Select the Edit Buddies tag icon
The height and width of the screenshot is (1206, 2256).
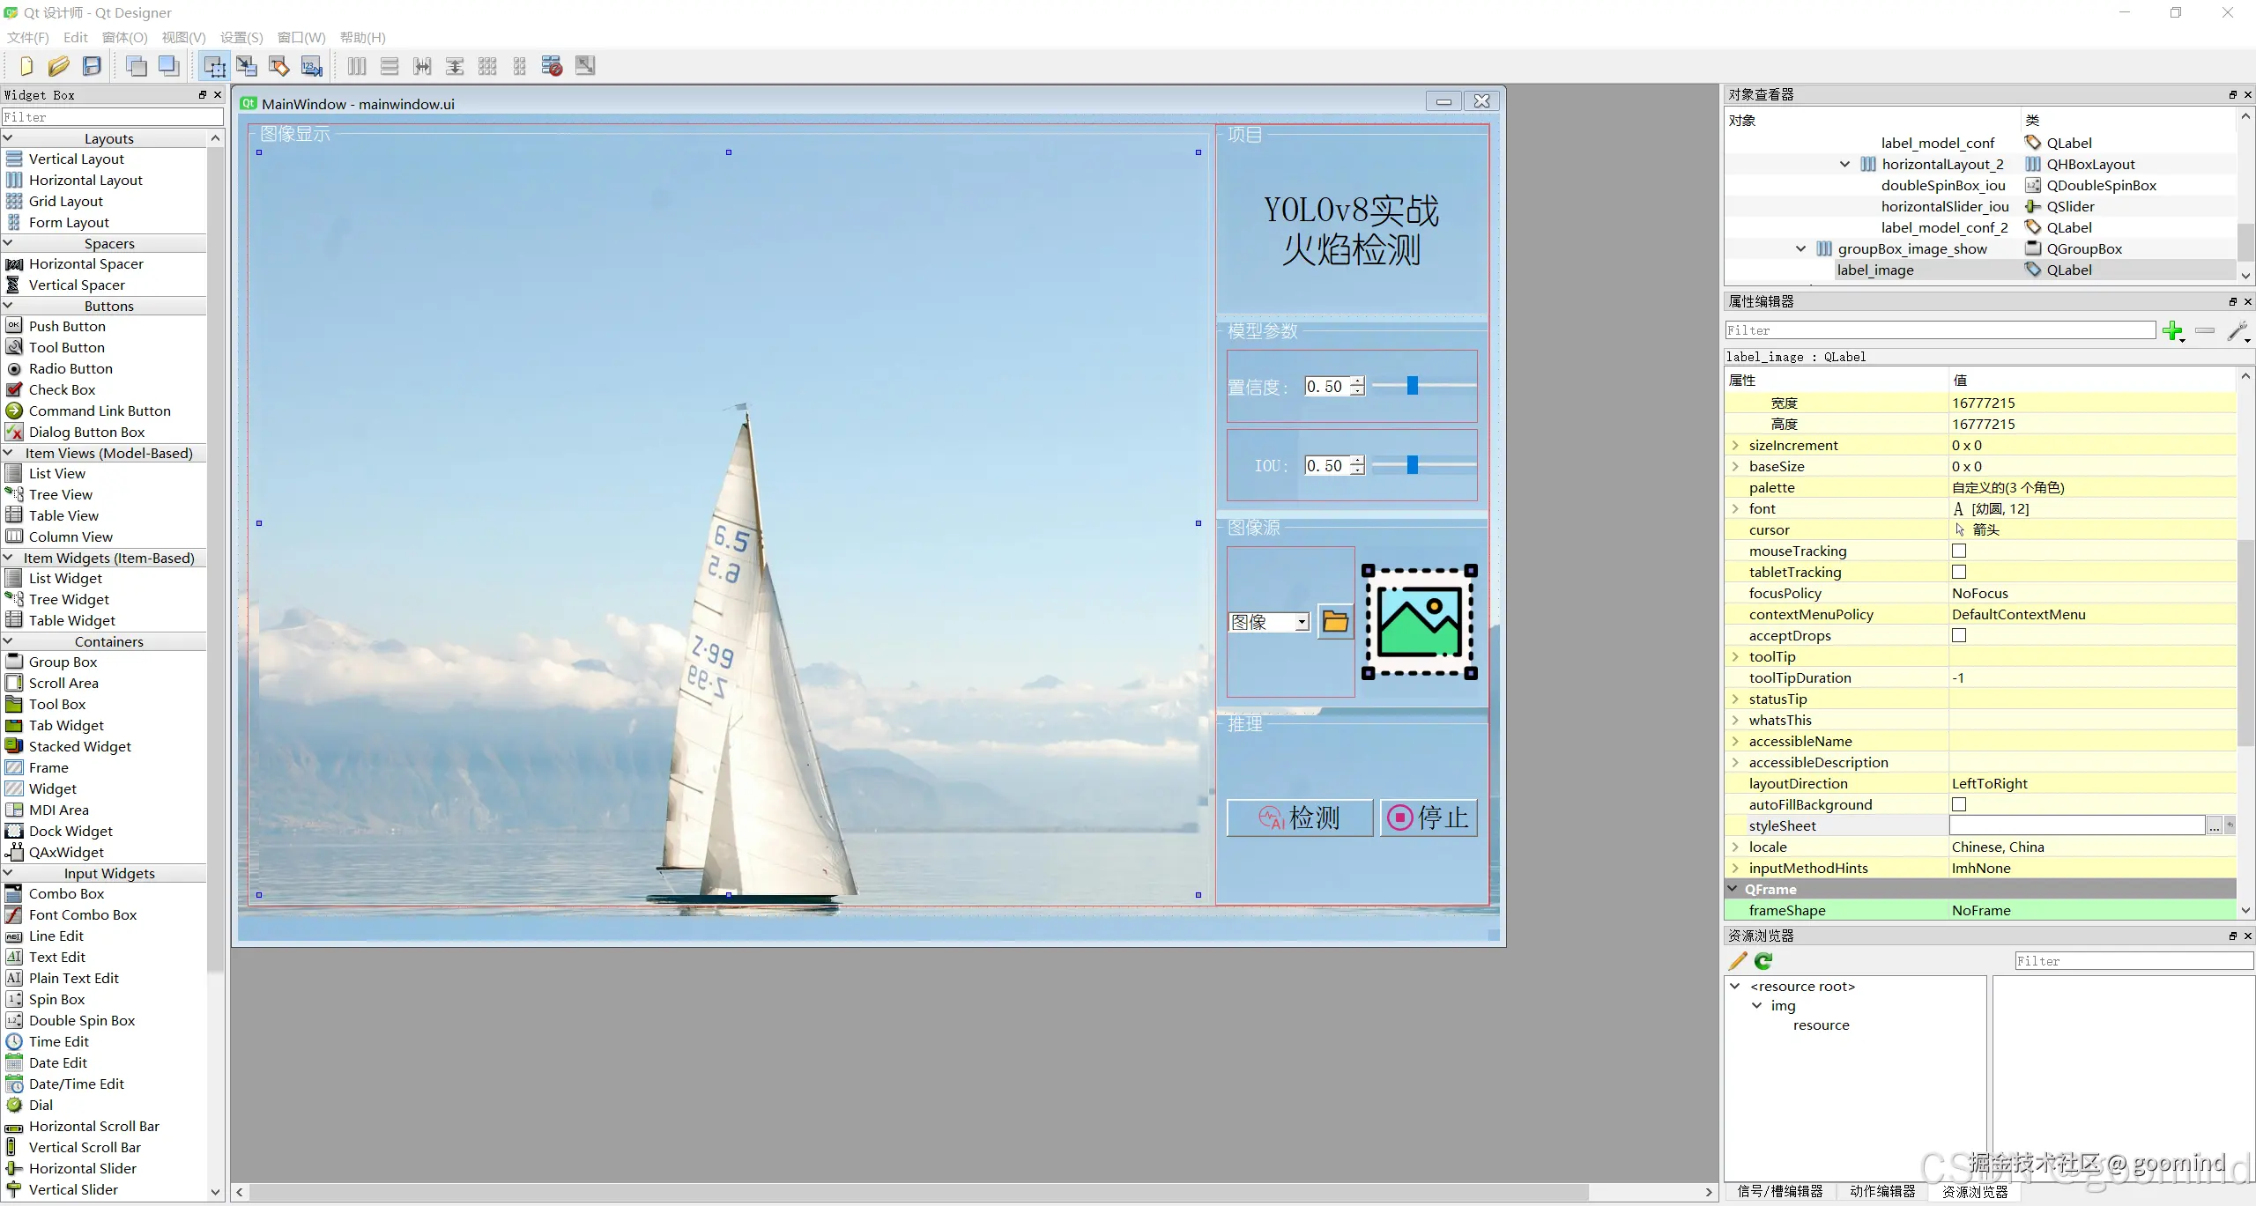tap(279, 66)
